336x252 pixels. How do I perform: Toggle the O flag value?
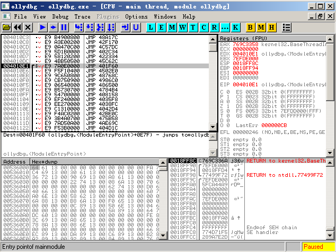[228, 125]
